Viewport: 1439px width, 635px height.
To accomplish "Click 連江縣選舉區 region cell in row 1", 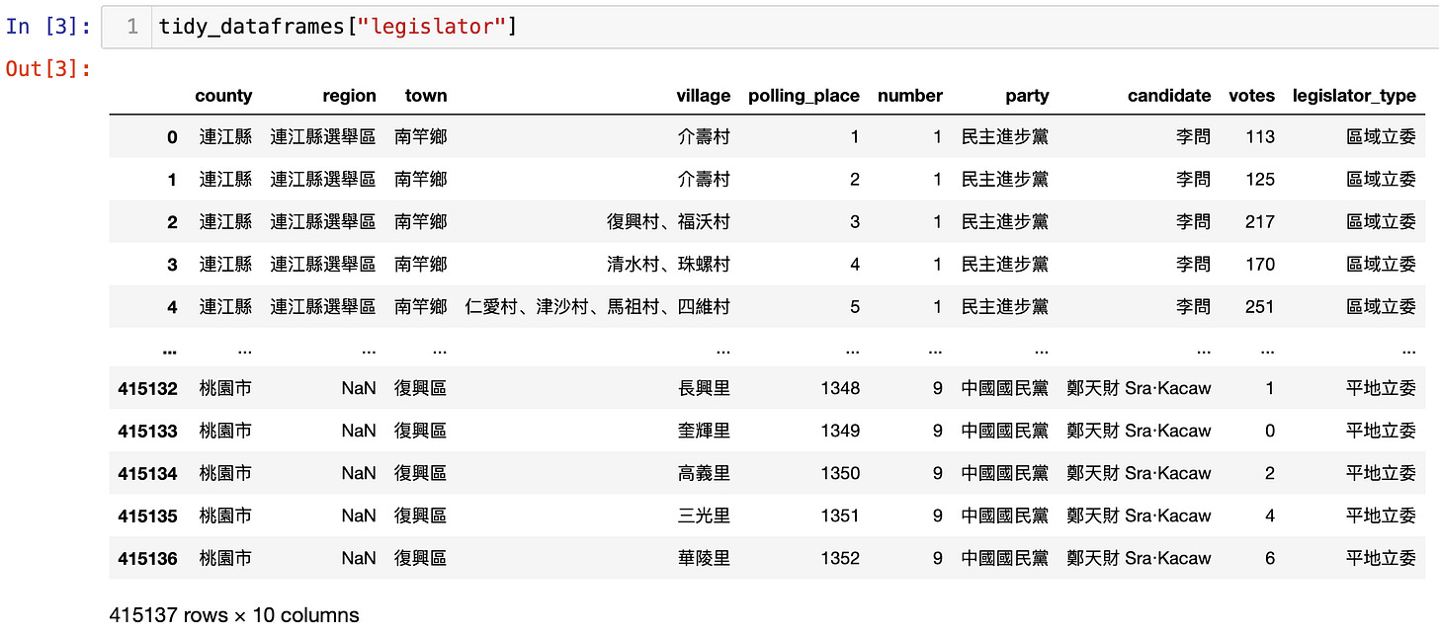I will point(323,180).
